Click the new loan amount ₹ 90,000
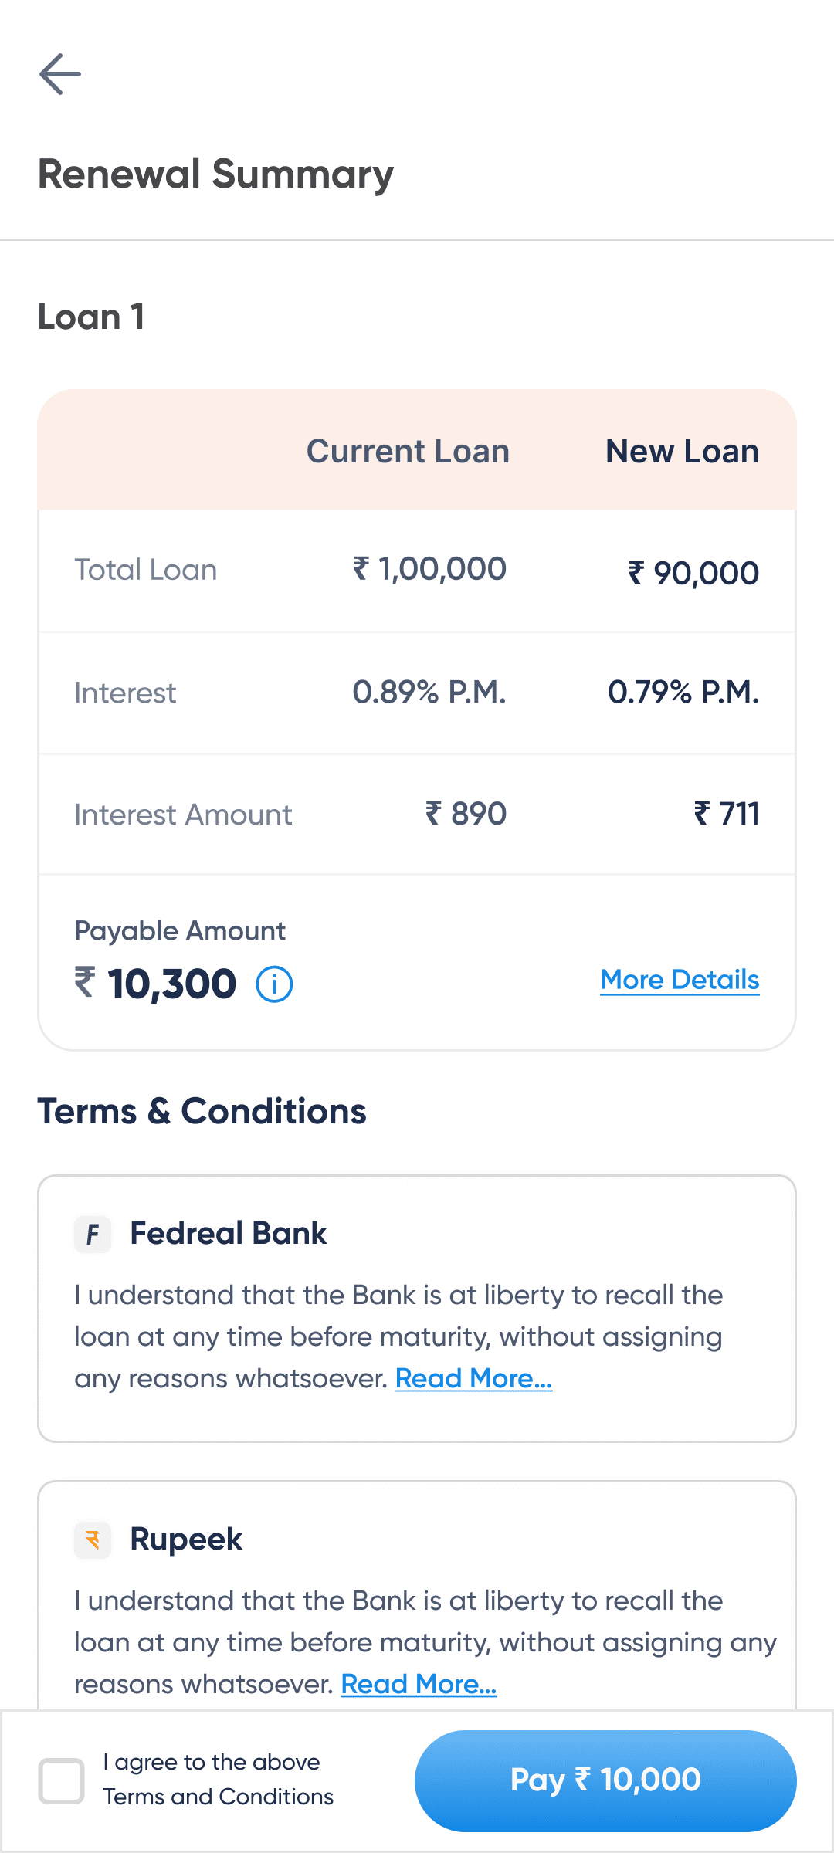Screen dimensions: 834x1853 pos(693,573)
